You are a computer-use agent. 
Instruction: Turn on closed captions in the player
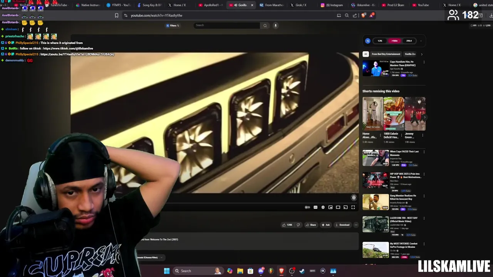[x=315, y=207]
